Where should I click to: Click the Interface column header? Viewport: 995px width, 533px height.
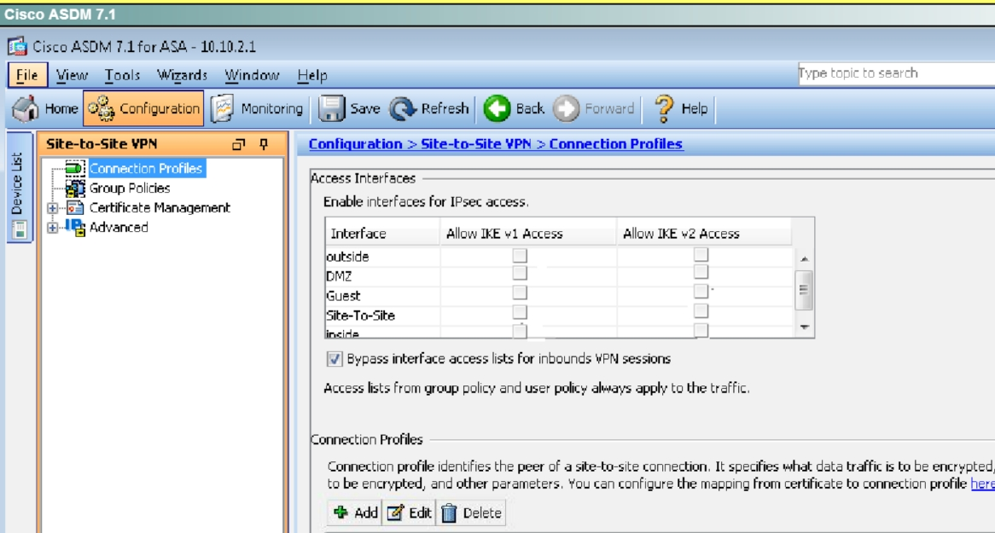coord(382,233)
